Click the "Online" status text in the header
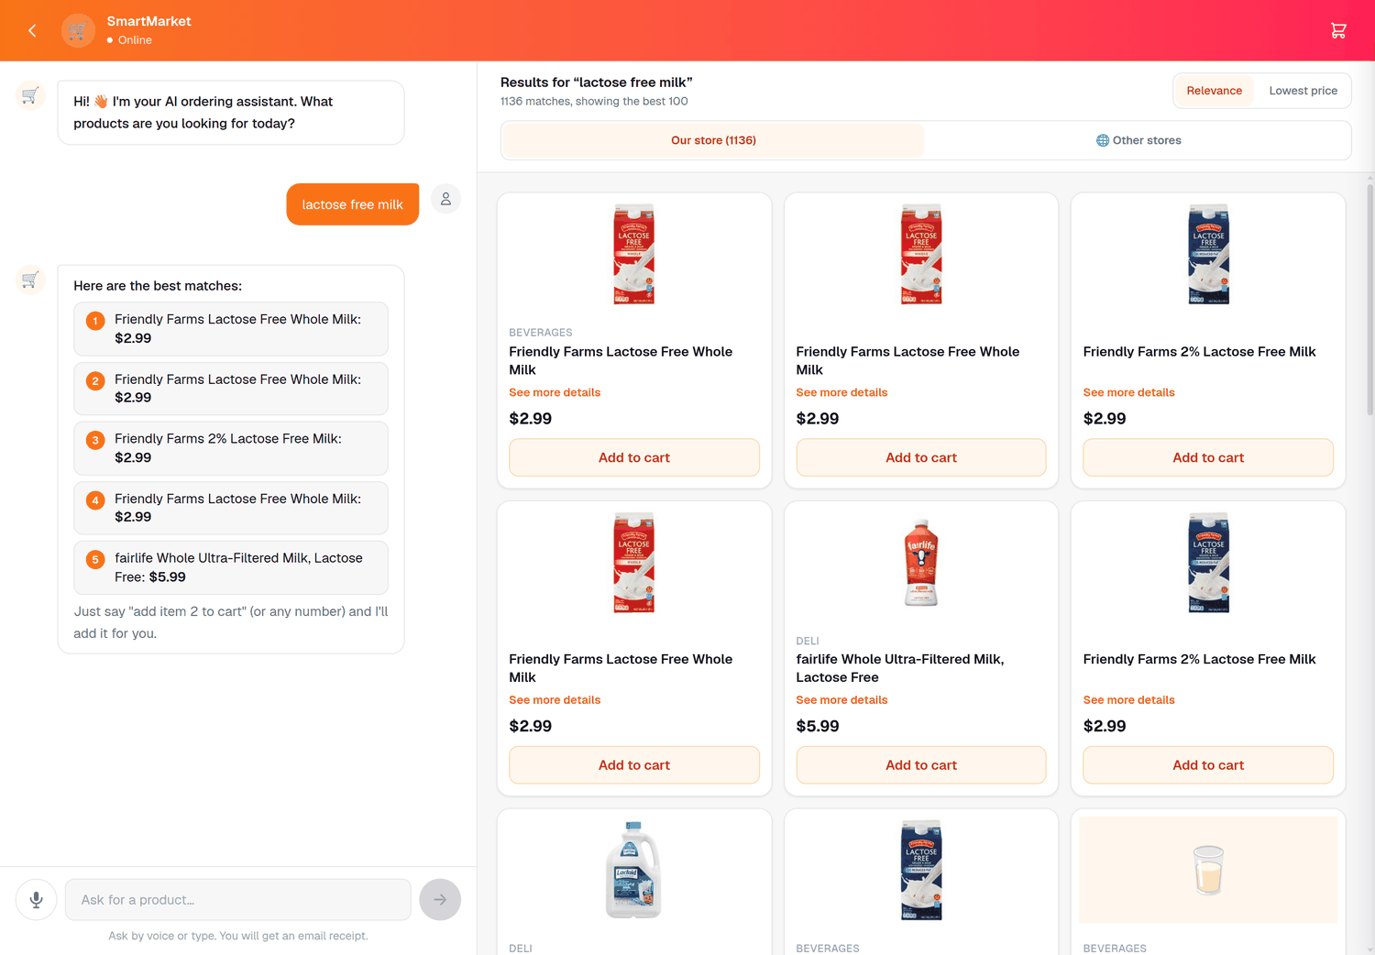The height and width of the screenshot is (955, 1375). [135, 40]
